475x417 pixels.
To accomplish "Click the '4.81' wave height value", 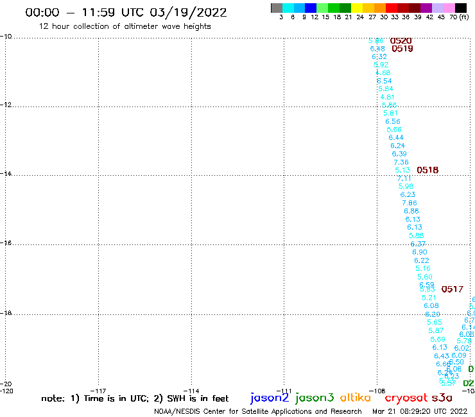I will tap(388, 98).
